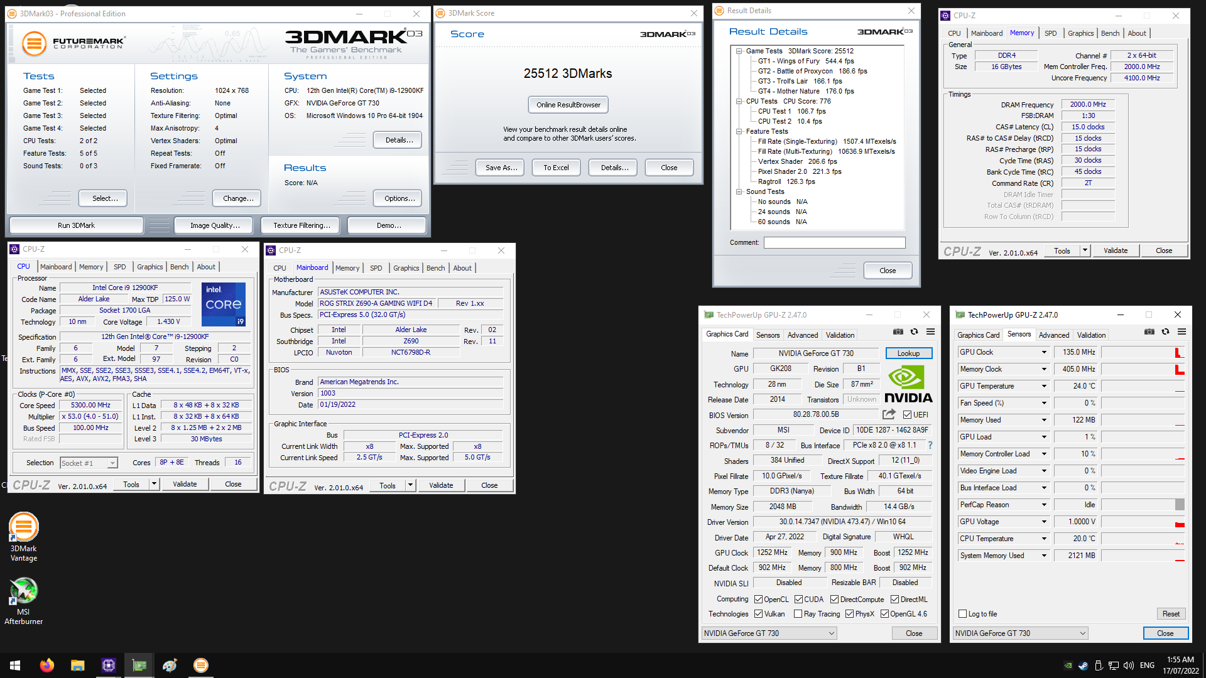Click the NVIDIA logo in GPU-Z
The image size is (1206, 678).
(x=908, y=384)
